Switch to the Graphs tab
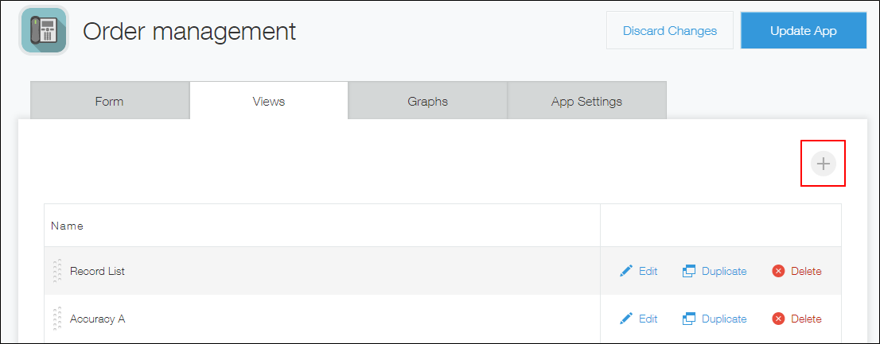880x344 pixels. tap(427, 101)
